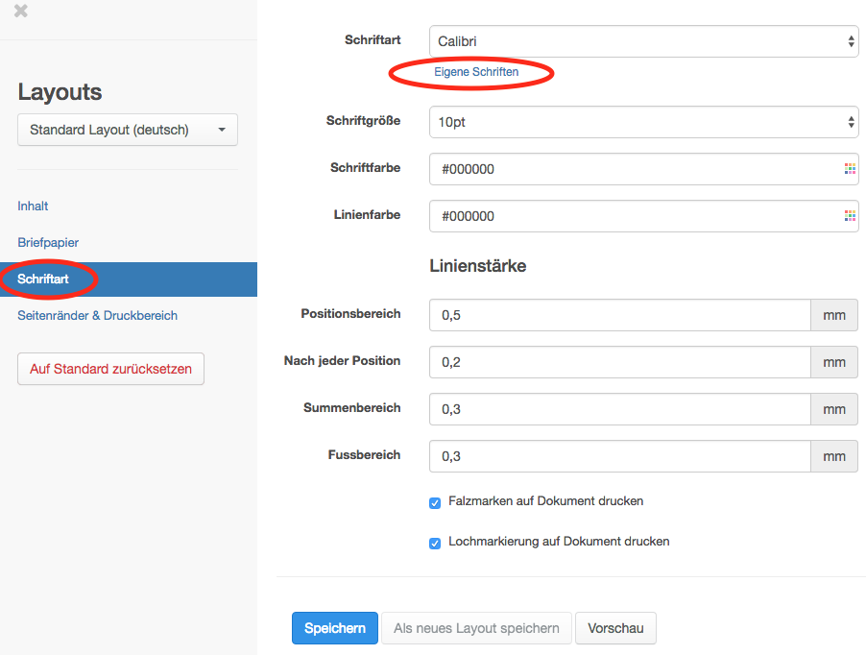The image size is (866, 655).
Task: Focus the Schriftfarbe hex input field
Action: click(x=643, y=169)
